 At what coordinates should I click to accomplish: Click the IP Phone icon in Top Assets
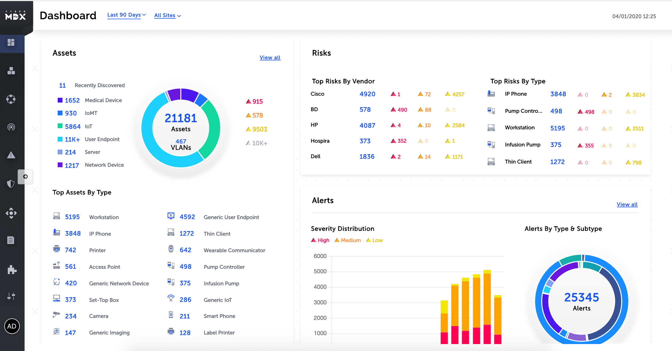pyautogui.click(x=57, y=232)
